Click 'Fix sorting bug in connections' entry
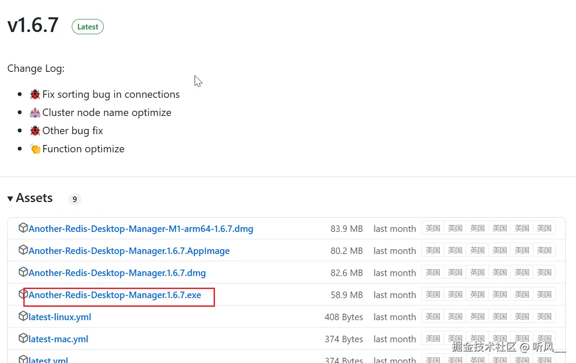576x363 pixels. coord(111,94)
